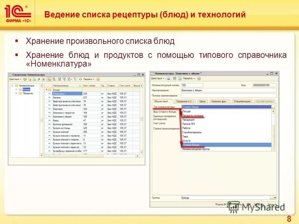Click the Счет учета column header

[x=126, y=86]
